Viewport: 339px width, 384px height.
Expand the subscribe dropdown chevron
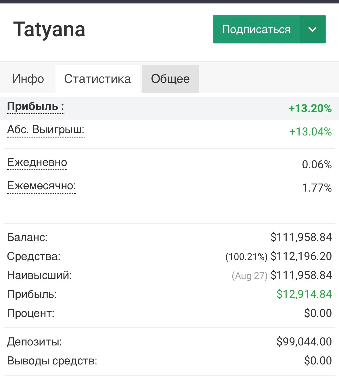(x=312, y=29)
